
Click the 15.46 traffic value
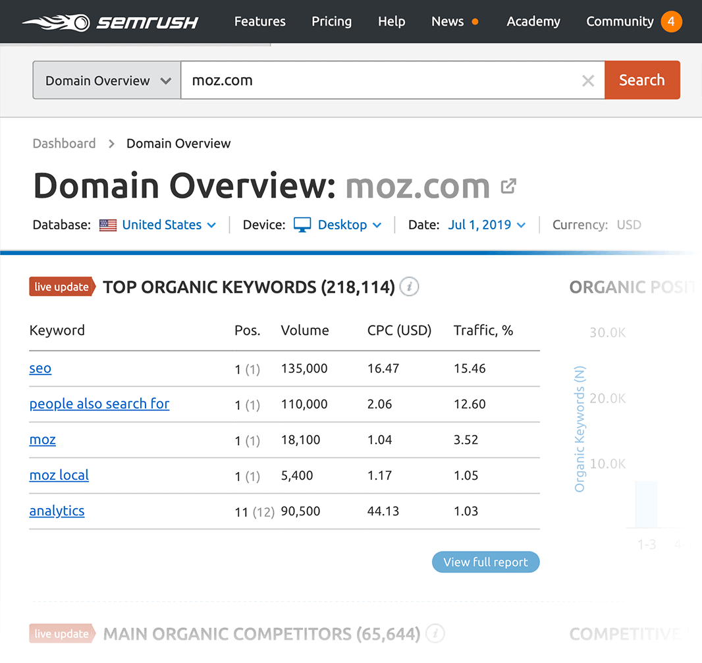pos(470,368)
